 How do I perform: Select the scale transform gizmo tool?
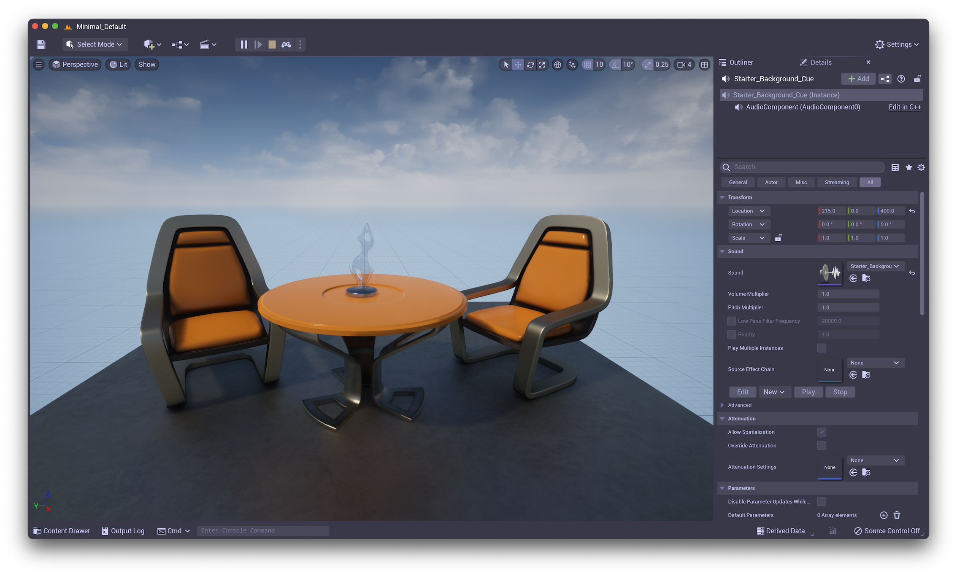[x=542, y=65]
